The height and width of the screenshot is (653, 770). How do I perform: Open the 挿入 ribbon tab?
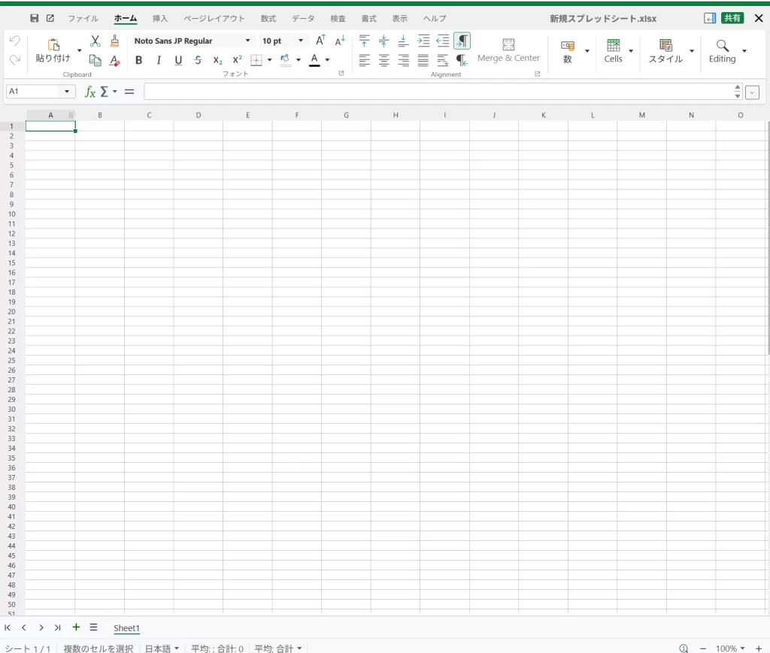(x=160, y=18)
